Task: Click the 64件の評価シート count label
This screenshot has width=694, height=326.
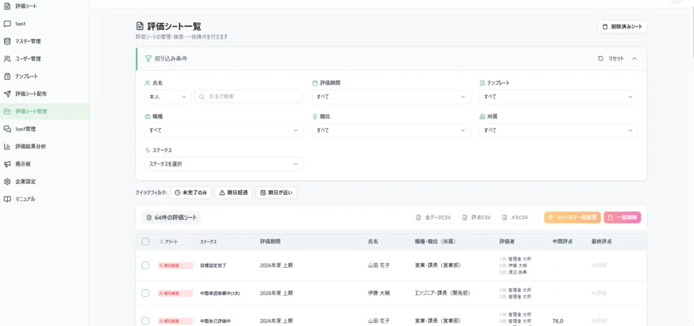Action: click(171, 218)
